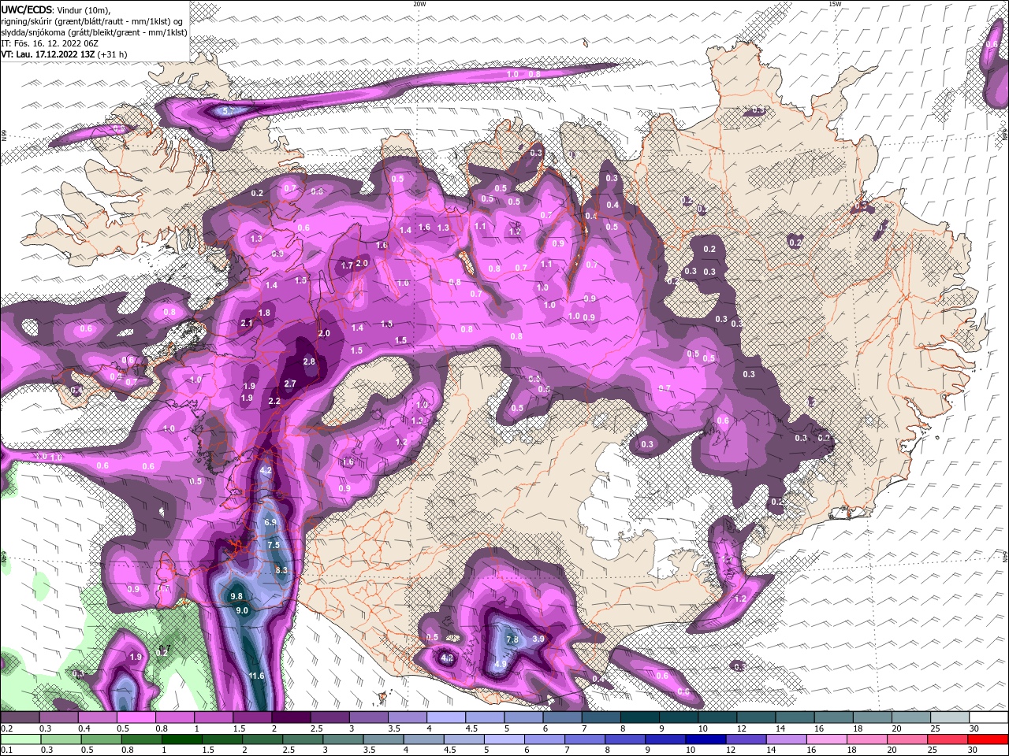Click the purple snow legend swatch between 0.2 and 0.3
The height and width of the screenshot is (756, 1009).
pyautogui.click(x=20, y=718)
